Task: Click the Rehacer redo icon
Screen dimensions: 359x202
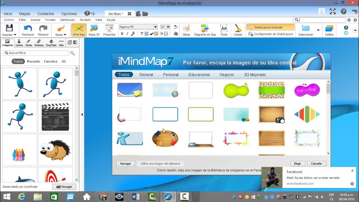Action: [x=43, y=28]
